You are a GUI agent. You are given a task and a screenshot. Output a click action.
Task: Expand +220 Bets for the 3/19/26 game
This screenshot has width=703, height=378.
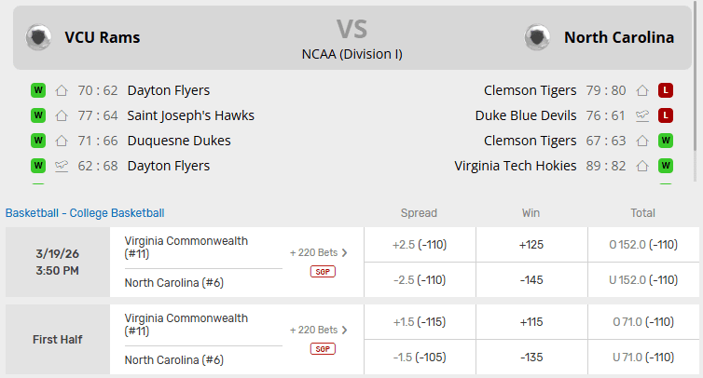coord(318,252)
